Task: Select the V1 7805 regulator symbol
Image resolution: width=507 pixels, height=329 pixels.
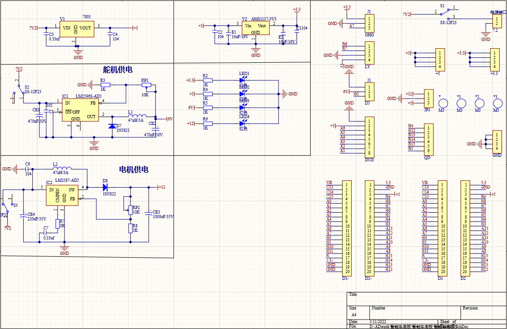Action: pyautogui.click(x=77, y=29)
